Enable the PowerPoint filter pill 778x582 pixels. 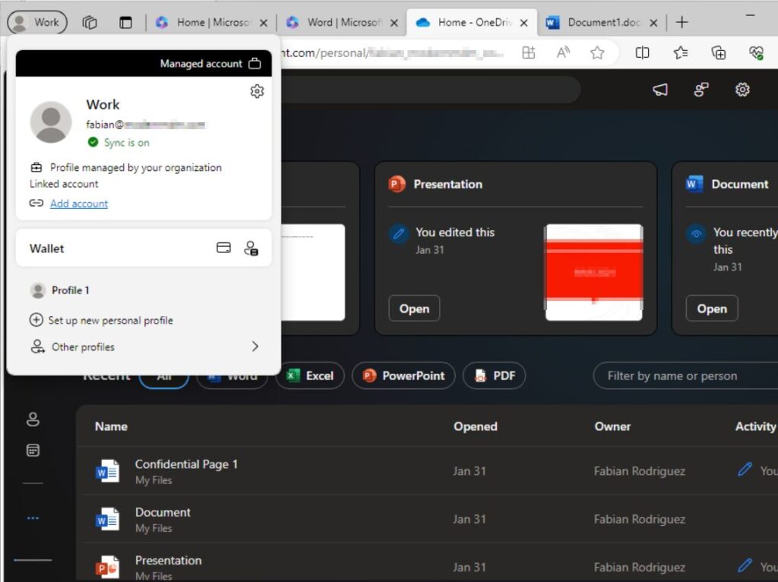pos(403,375)
